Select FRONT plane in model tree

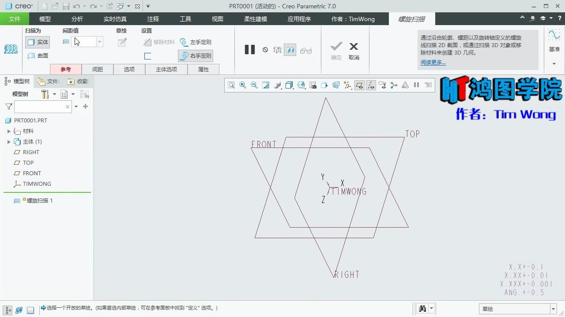(x=27, y=173)
